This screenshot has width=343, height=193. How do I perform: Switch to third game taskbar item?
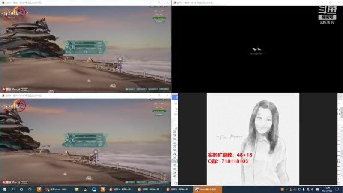[x=178, y=189]
